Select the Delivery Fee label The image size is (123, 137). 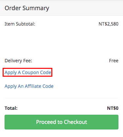18,61
